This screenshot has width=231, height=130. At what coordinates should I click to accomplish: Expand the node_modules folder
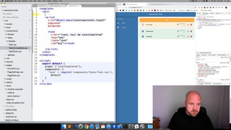[3, 17]
